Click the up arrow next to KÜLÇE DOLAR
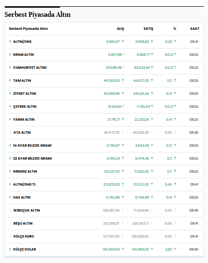Viewport: 208px width, 263px height. [x=10, y=250]
